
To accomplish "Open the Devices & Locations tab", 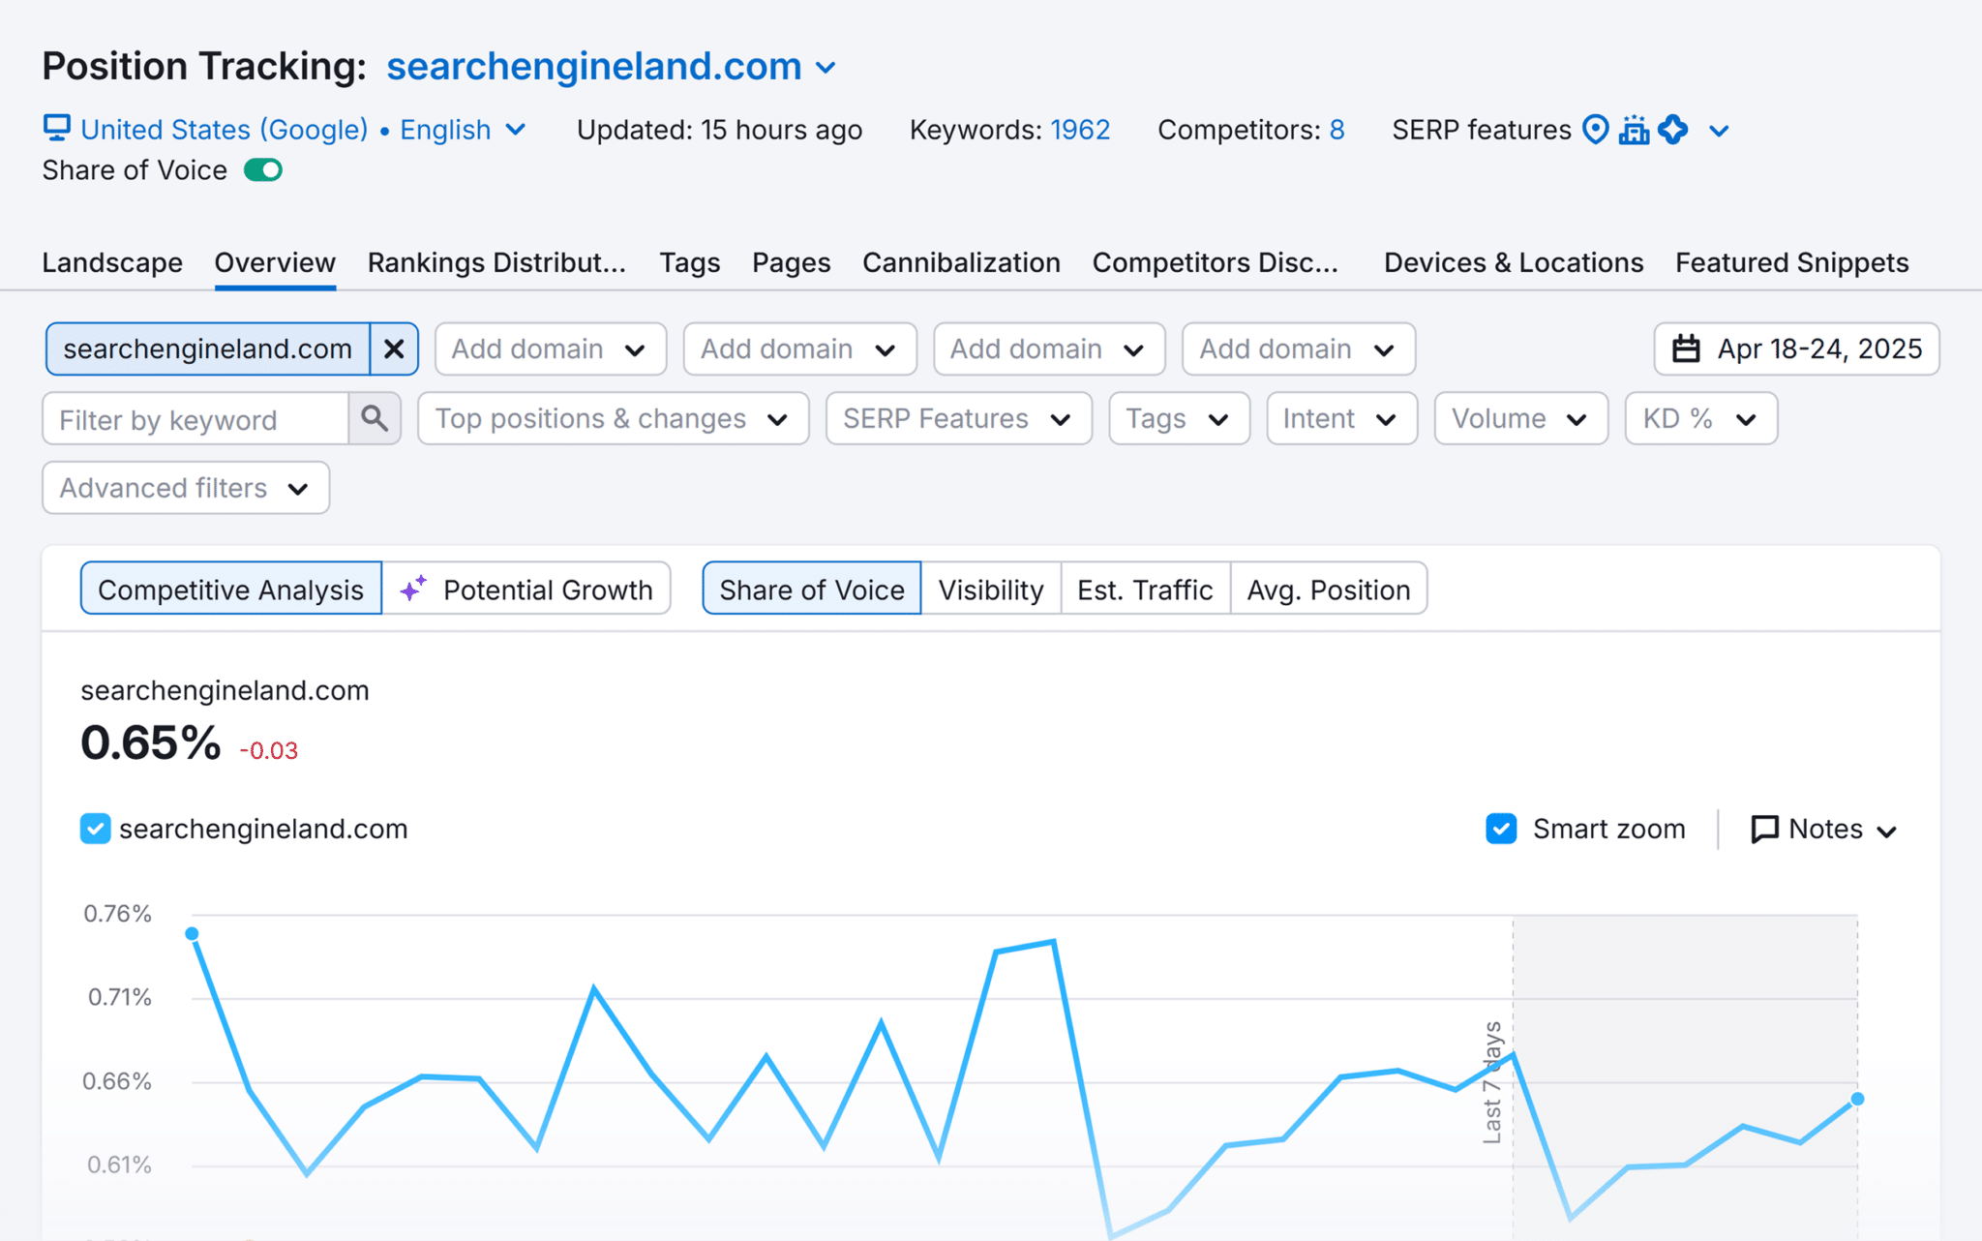I will [x=1514, y=262].
